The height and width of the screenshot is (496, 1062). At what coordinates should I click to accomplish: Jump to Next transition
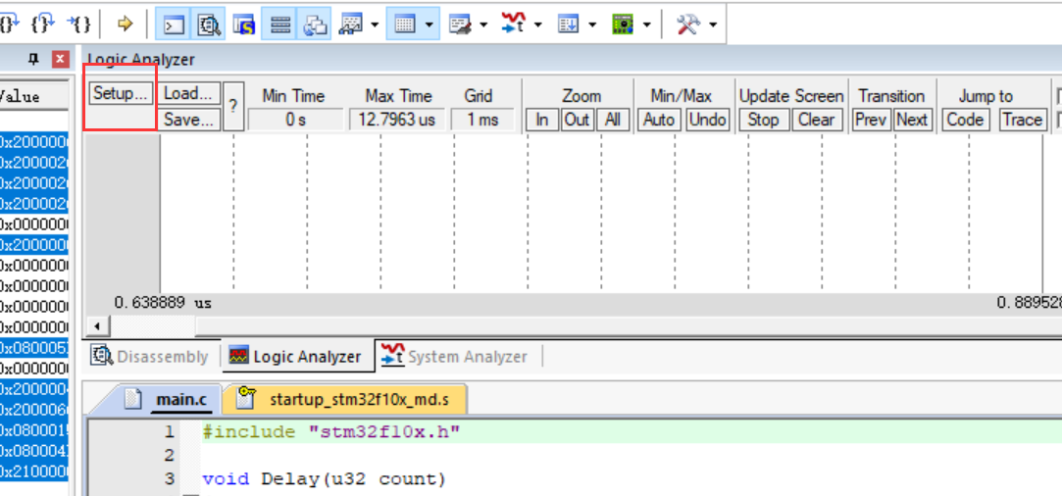click(912, 120)
